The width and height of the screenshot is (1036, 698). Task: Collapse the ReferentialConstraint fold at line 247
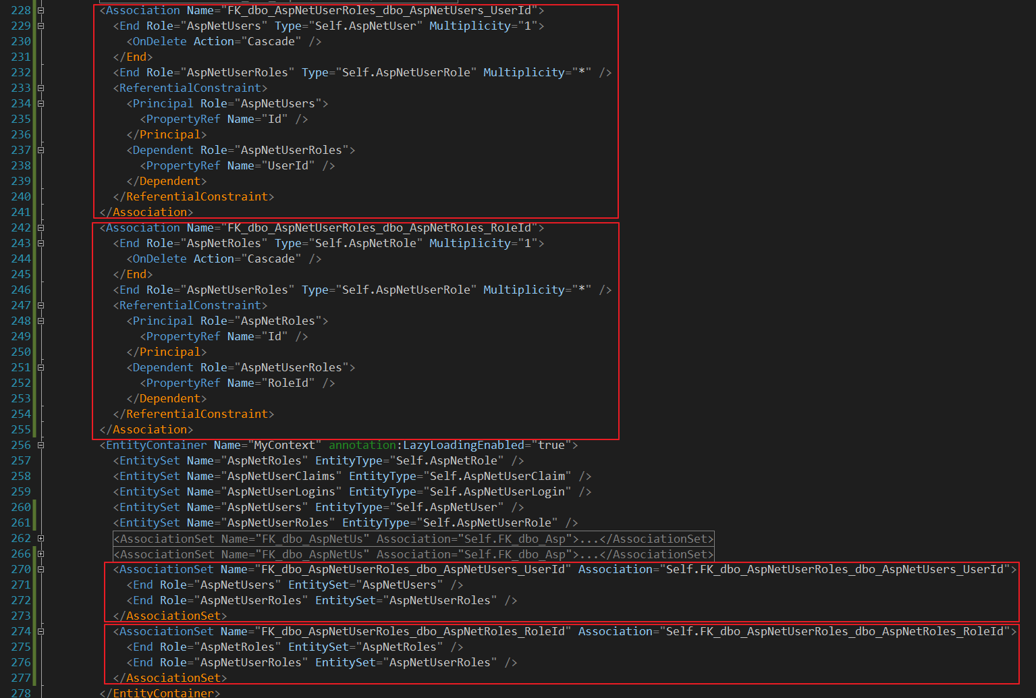click(x=40, y=306)
